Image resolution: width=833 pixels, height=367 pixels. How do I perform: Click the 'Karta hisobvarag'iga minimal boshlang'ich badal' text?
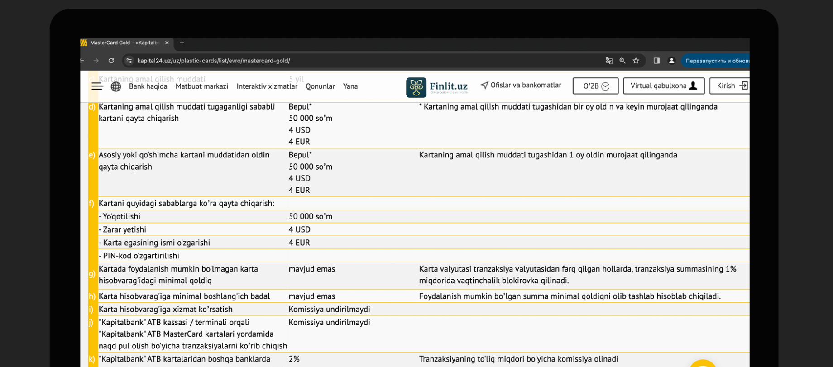click(x=184, y=296)
